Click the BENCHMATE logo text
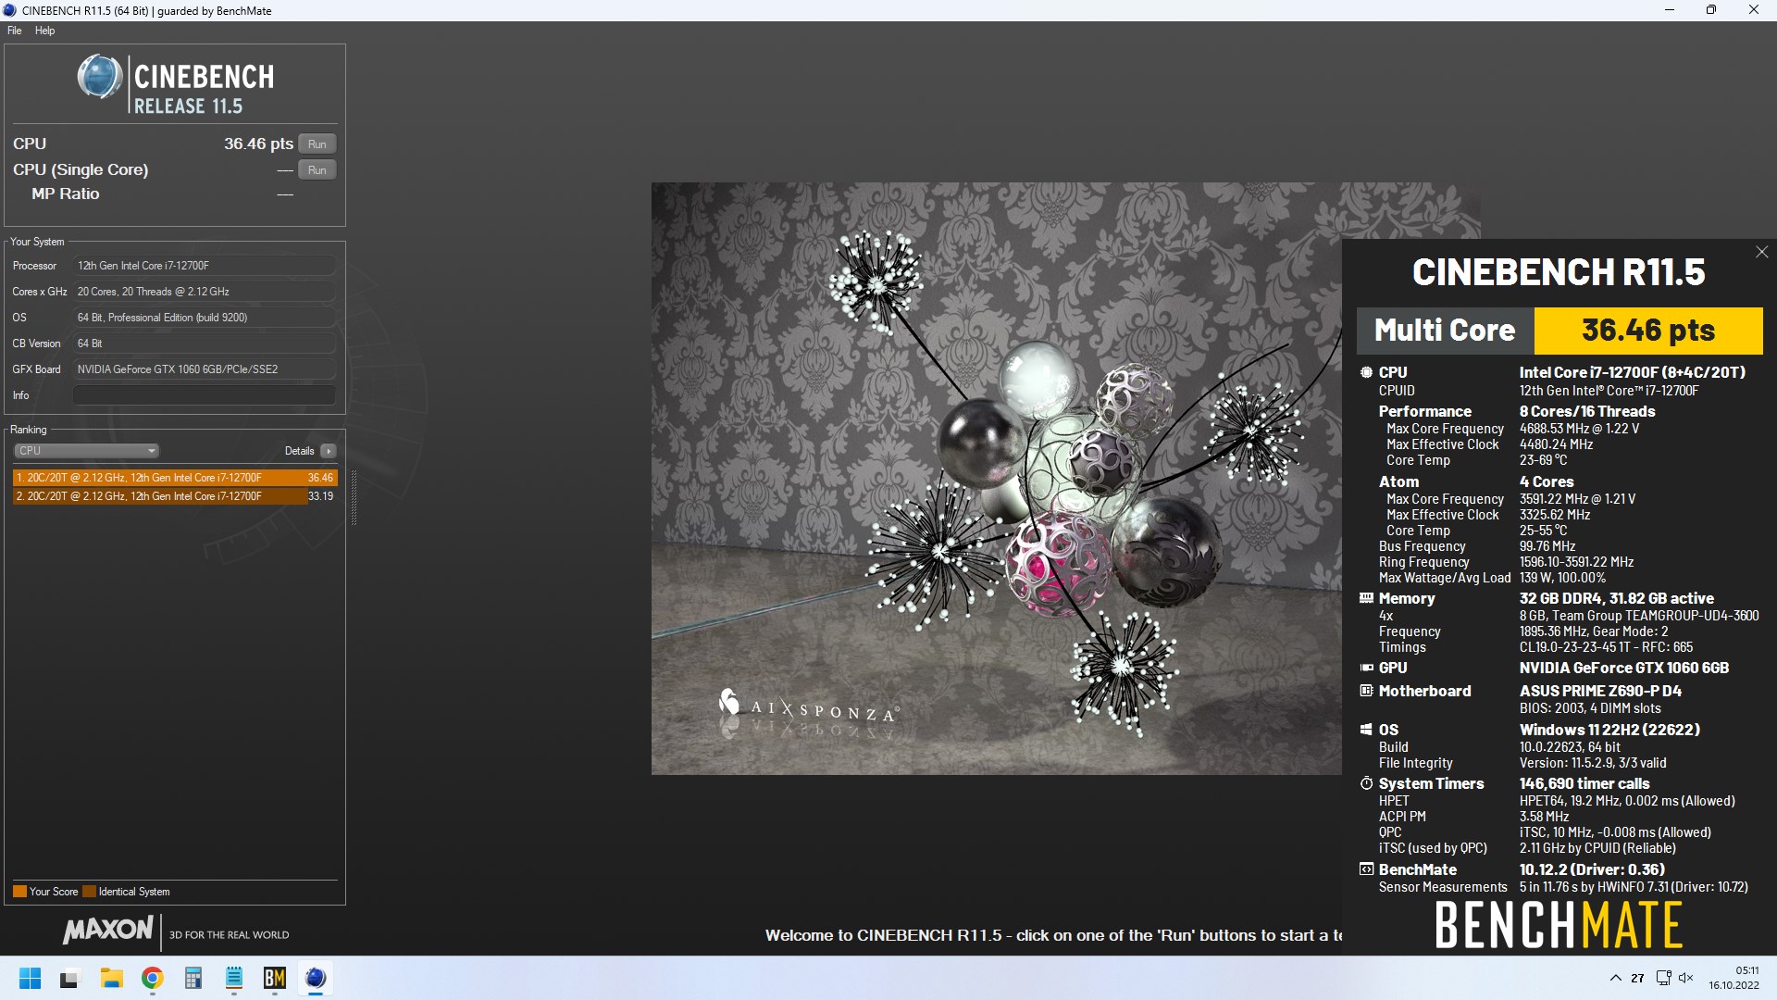This screenshot has height=1000, width=1777. pos(1559,925)
